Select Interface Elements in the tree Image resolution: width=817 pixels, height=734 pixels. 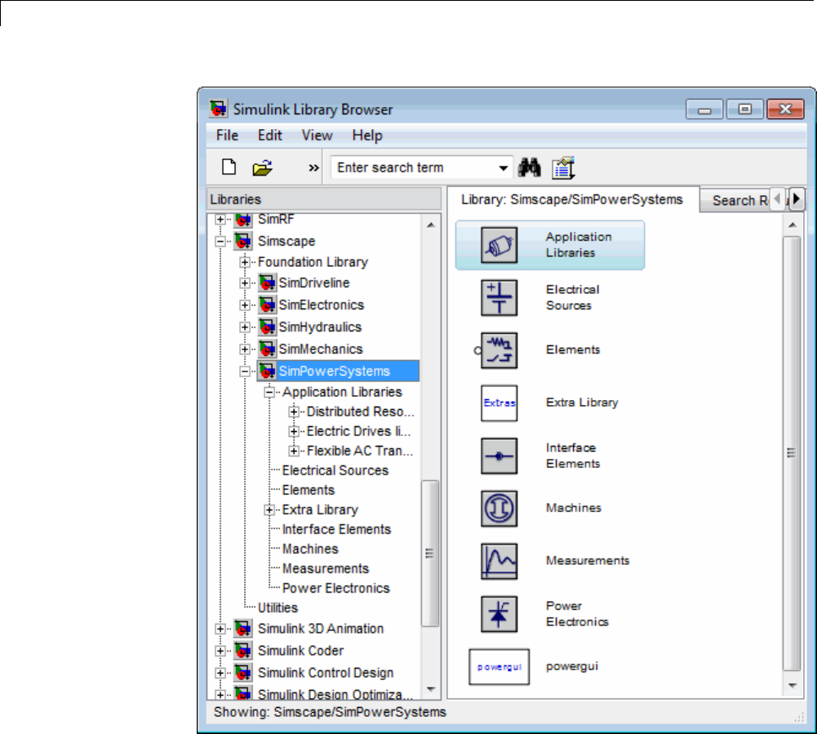336,529
